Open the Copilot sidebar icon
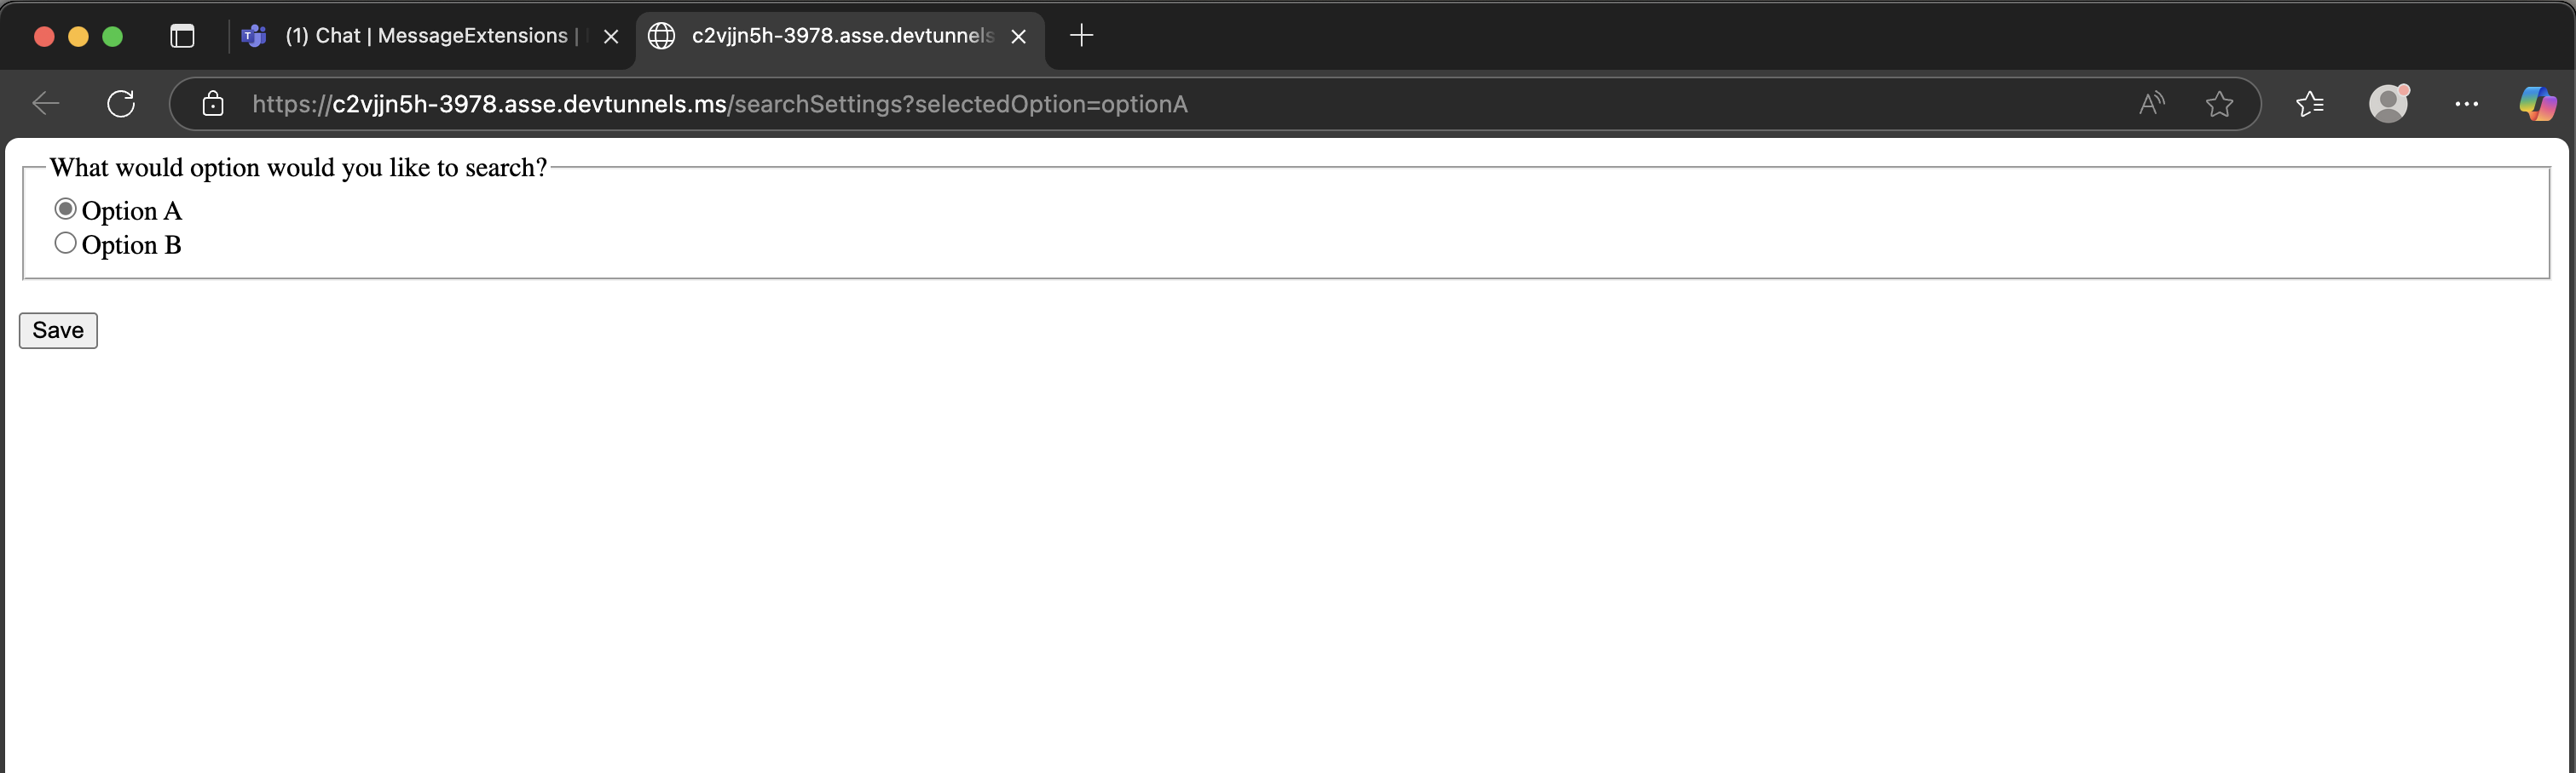Viewport: 2576px width, 773px height. pyautogui.click(x=2537, y=104)
